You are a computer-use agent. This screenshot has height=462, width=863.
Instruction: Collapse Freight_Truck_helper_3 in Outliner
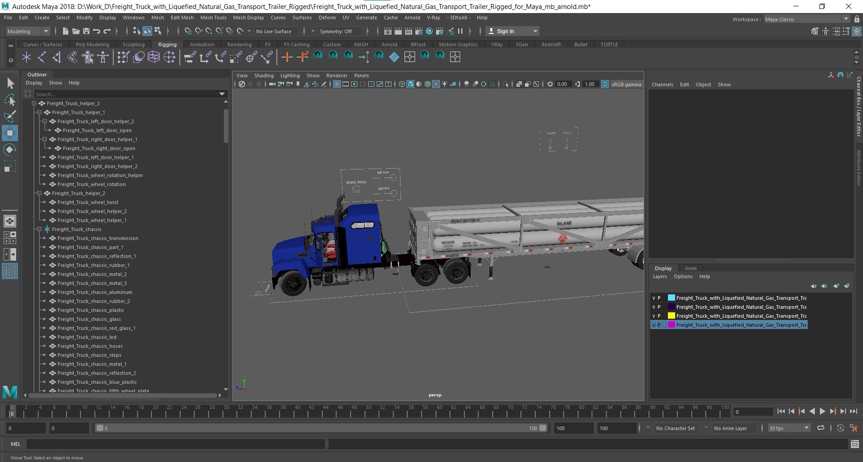tap(34, 103)
